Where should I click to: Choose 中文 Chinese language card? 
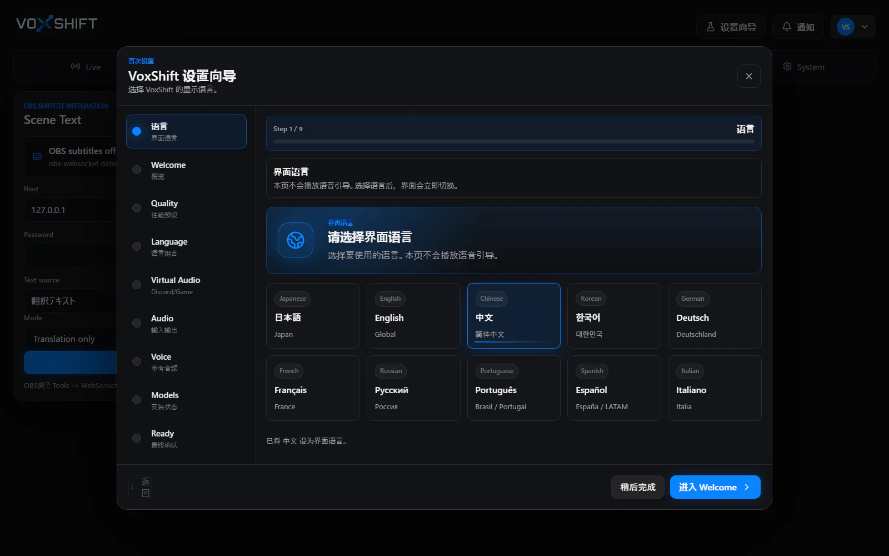click(514, 316)
